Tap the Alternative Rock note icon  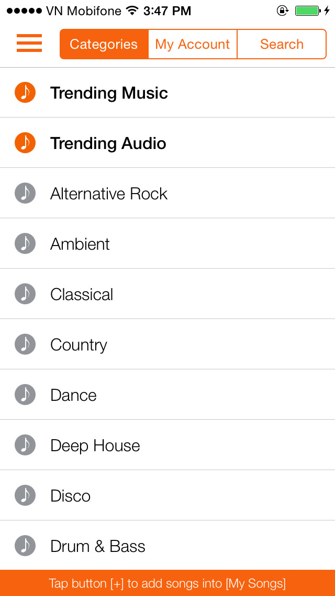(x=25, y=193)
